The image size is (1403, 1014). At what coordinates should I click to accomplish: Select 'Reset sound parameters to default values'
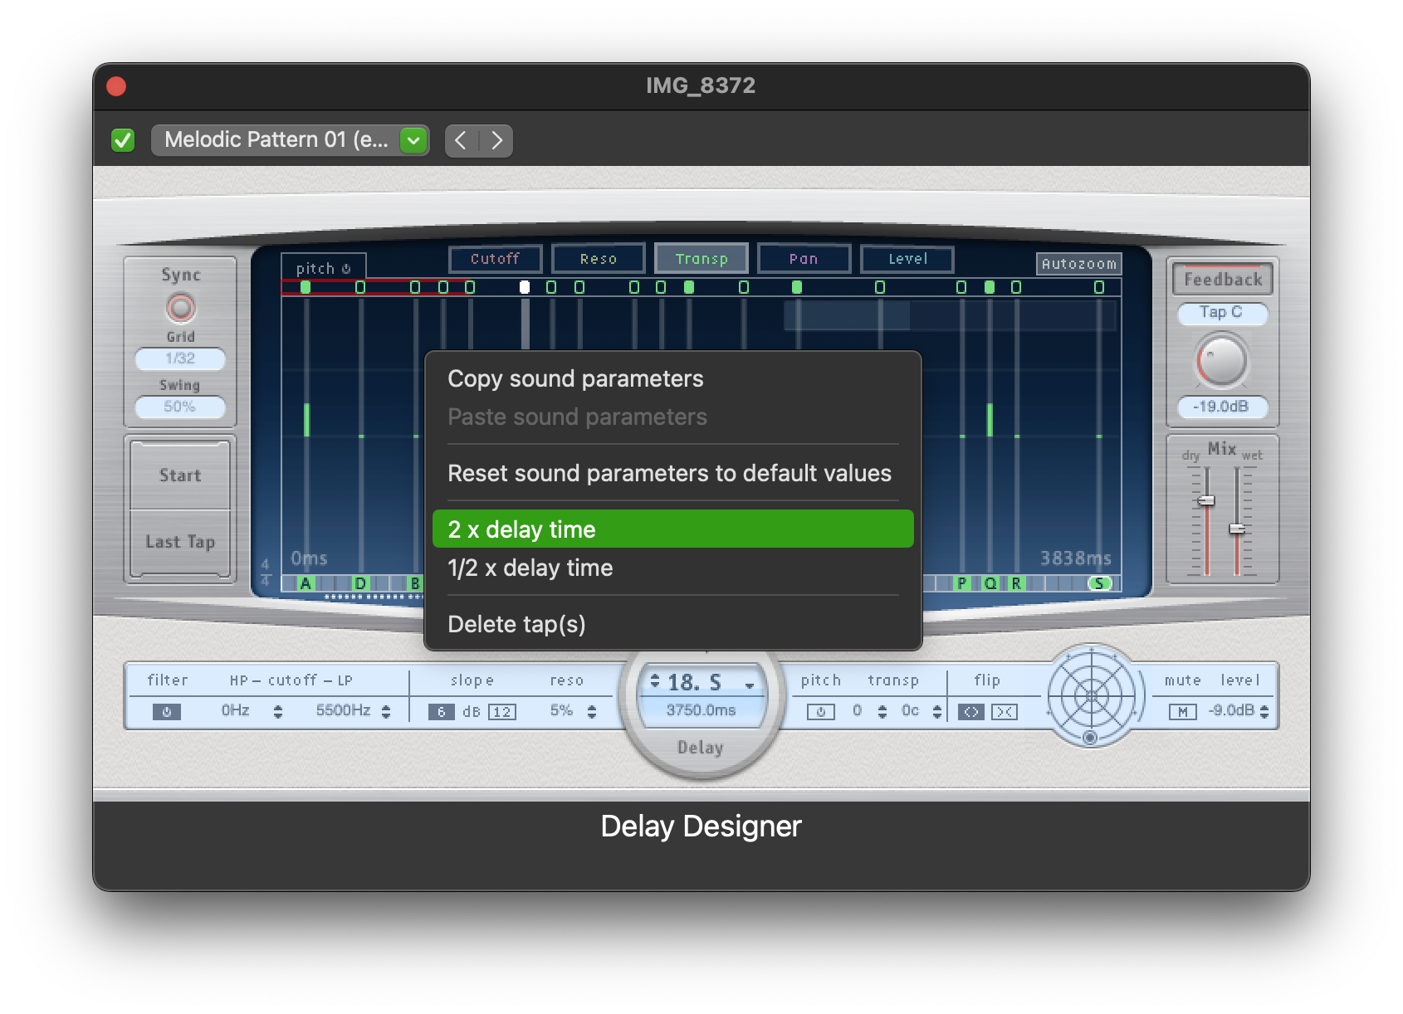tap(672, 473)
